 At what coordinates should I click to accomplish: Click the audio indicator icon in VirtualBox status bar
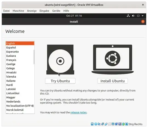tap(99, 124)
